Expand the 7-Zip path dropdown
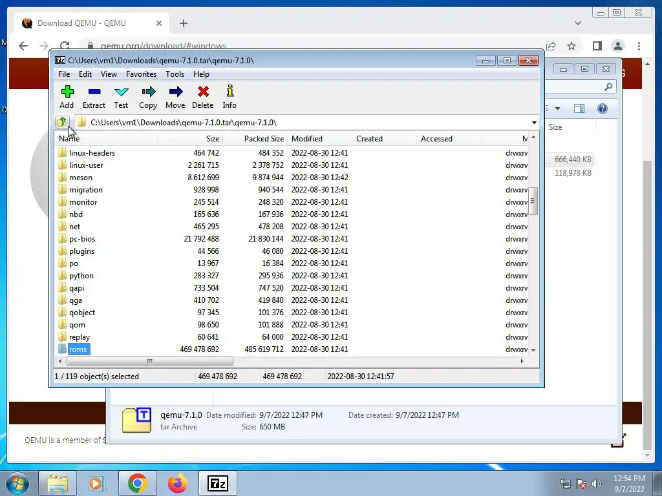662x496 pixels. click(x=534, y=123)
